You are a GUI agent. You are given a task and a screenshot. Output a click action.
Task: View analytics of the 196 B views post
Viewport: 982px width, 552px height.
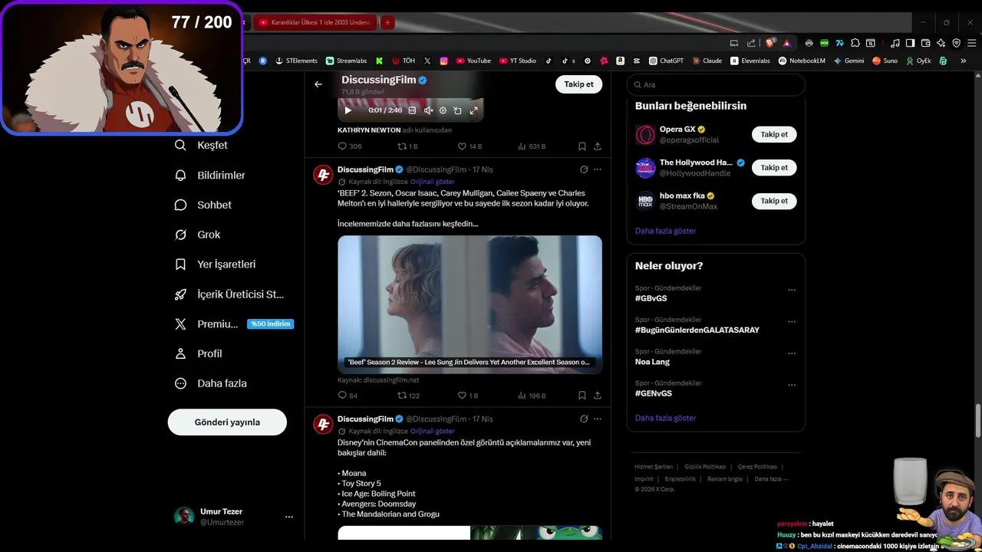pos(532,396)
